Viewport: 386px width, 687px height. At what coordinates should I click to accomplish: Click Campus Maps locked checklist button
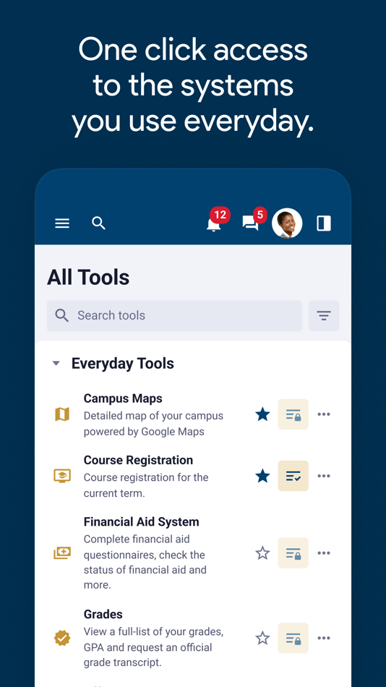293,414
